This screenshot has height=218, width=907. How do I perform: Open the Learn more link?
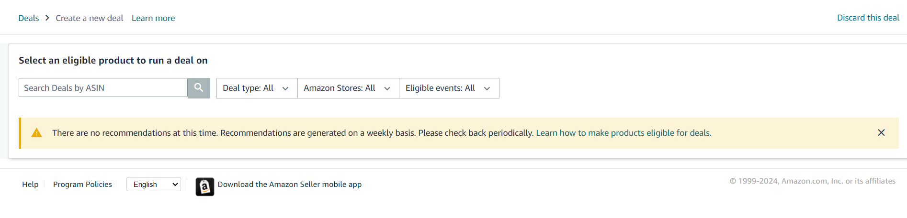tap(153, 18)
